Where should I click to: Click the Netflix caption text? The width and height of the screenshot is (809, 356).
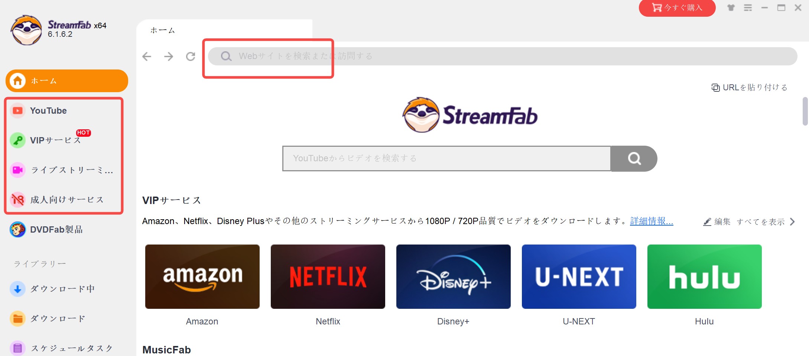328,321
